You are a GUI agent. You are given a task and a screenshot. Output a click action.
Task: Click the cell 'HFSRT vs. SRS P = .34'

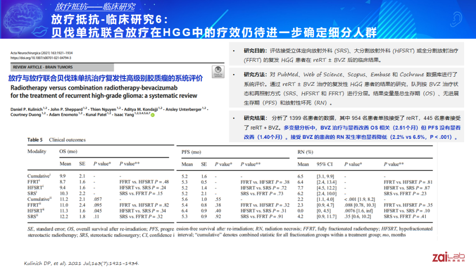click(143, 211)
